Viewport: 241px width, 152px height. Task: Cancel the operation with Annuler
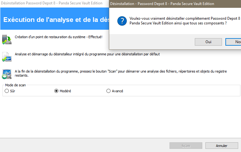point(222,146)
